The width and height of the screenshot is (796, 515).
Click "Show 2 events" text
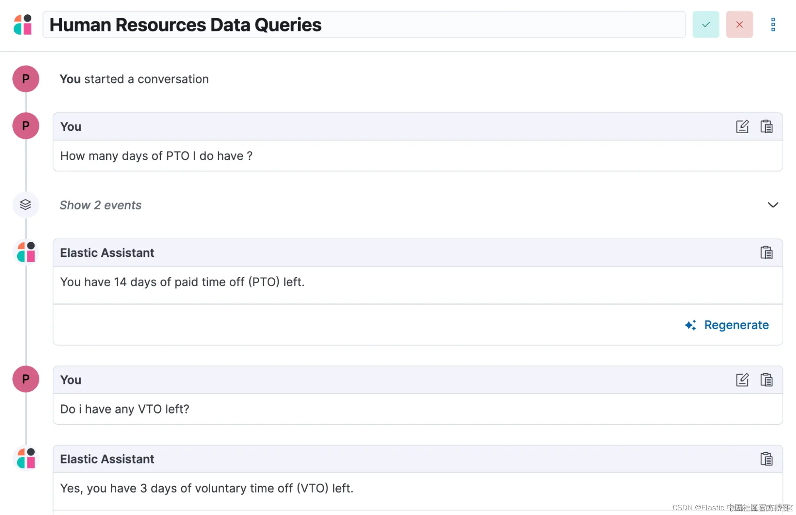coord(100,205)
